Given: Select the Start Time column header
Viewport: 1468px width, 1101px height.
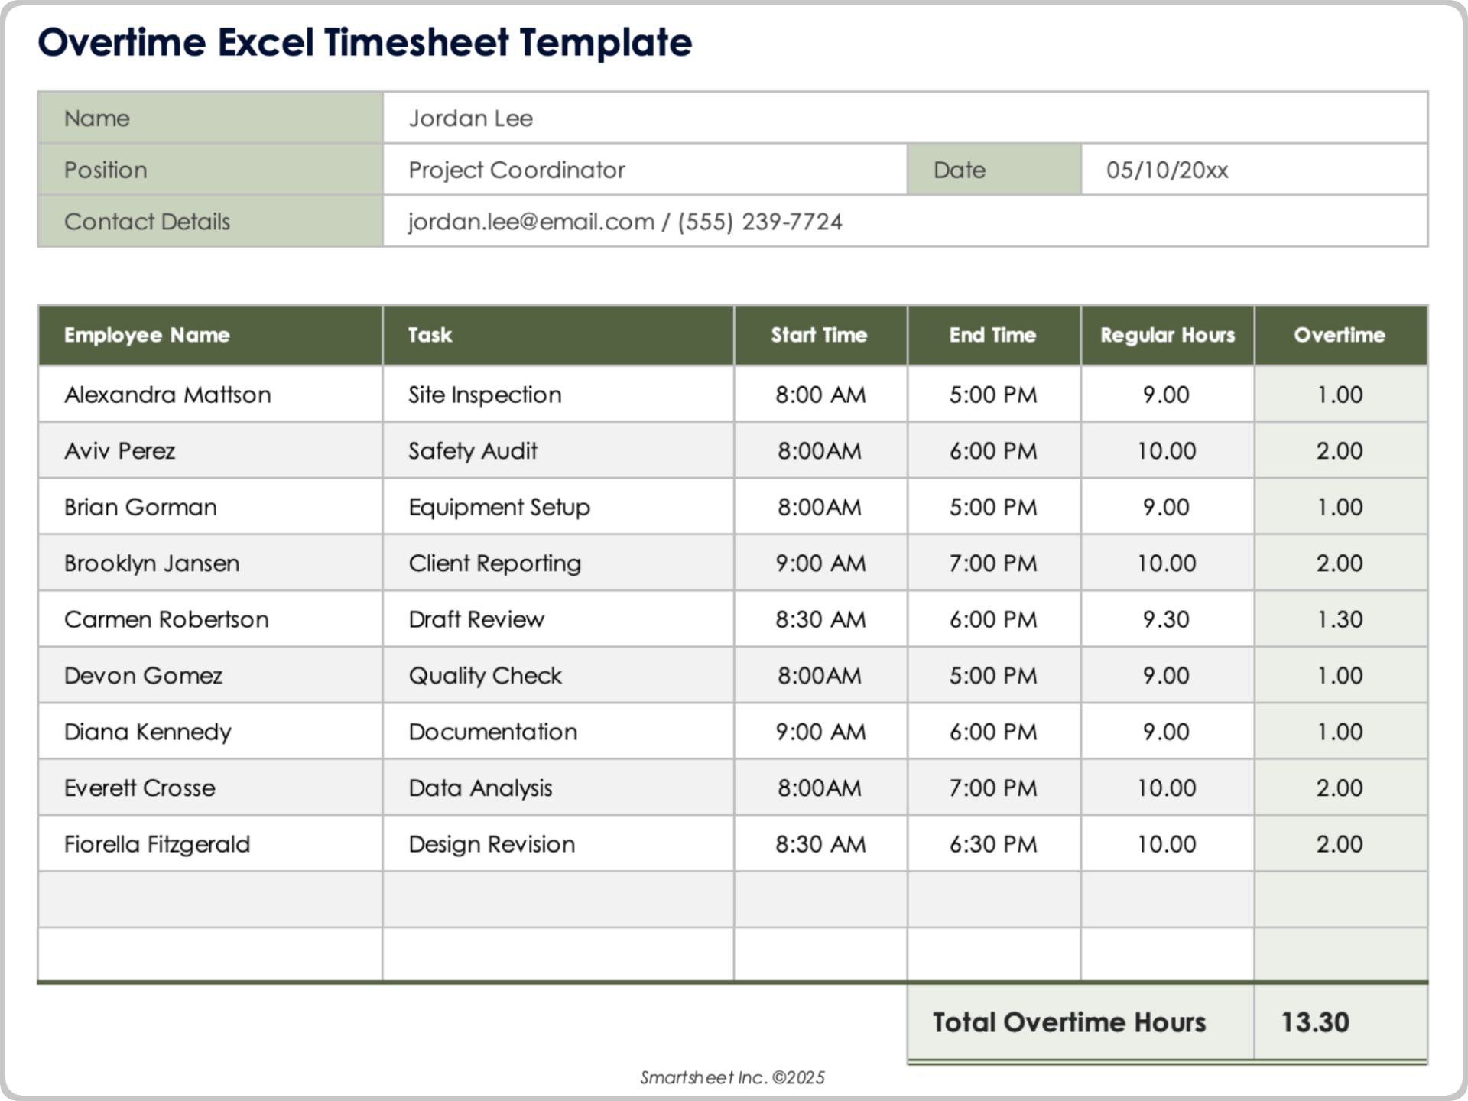Looking at the screenshot, I should click(x=819, y=335).
